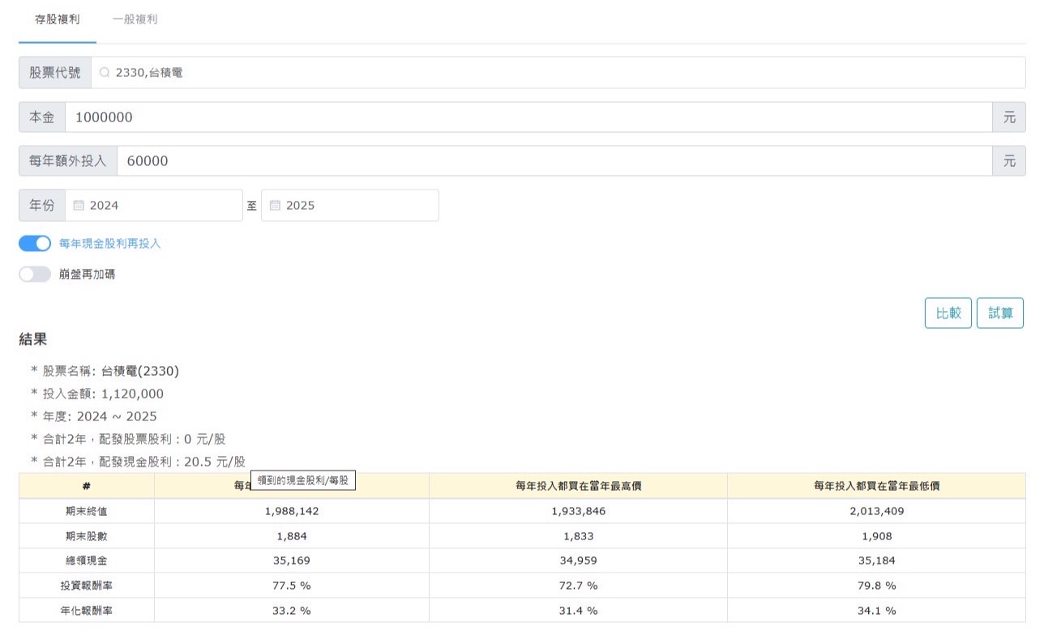Click the 每年投入都買在當年最低價 column header
Screen dimensions: 1061x639
coord(876,486)
